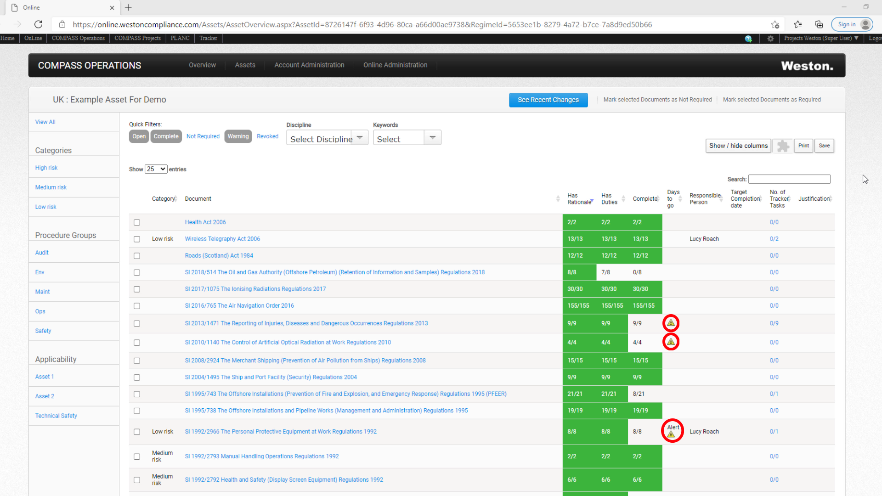Open High risk category
Viewport: 882px width, 496px height.
tap(46, 168)
